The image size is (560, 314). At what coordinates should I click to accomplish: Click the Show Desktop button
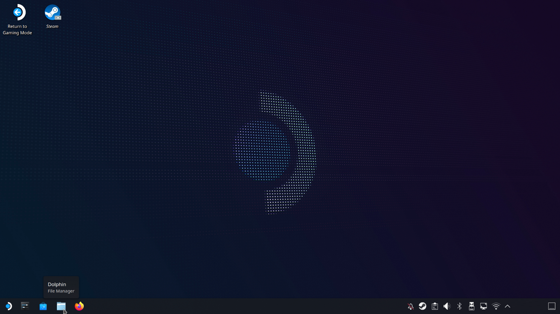(552, 306)
